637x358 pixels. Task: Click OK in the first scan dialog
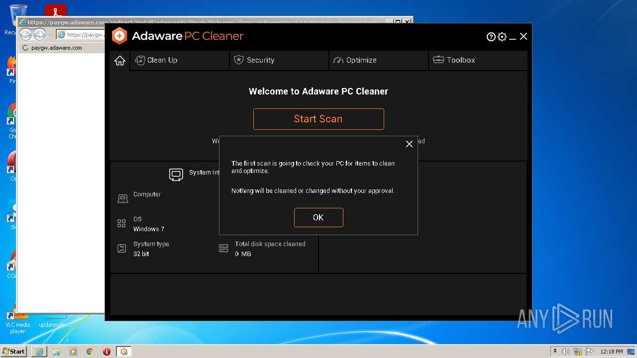point(318,217)
